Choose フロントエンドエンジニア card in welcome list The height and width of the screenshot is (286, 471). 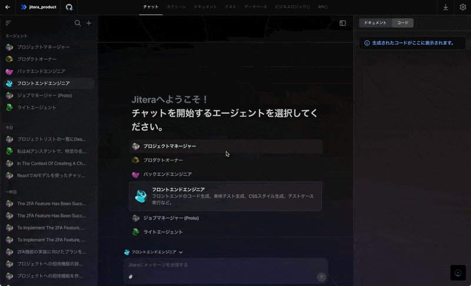pos(225,196)
